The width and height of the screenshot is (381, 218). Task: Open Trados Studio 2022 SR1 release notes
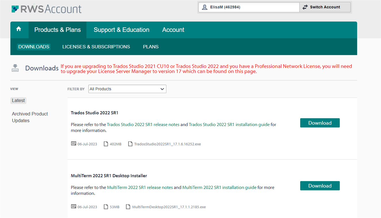[143, 125]
